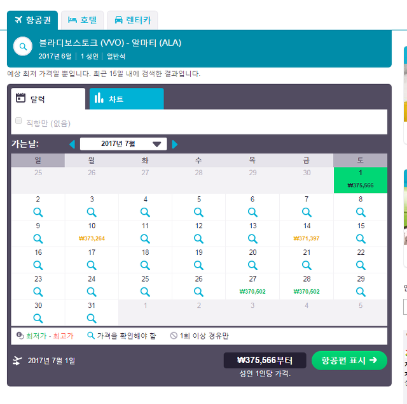The image size is (407, 404).
Task: Check price for July 30
Action: (38, 318)
